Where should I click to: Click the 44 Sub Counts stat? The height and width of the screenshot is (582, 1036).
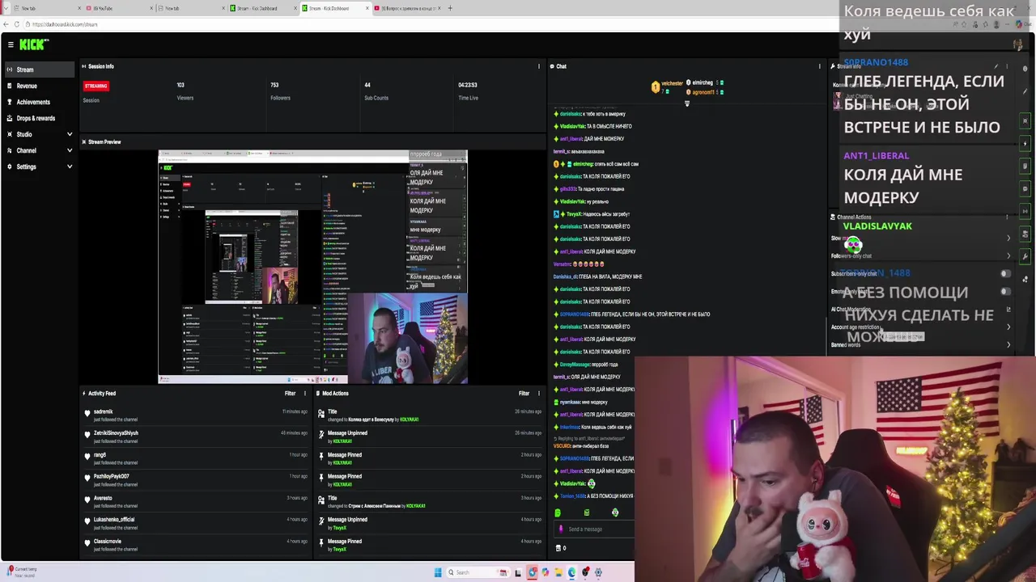pyautogui.click(x=376, y=91)
